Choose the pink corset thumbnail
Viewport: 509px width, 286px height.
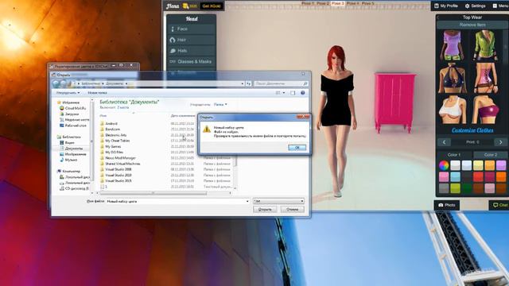coord(486,78)
